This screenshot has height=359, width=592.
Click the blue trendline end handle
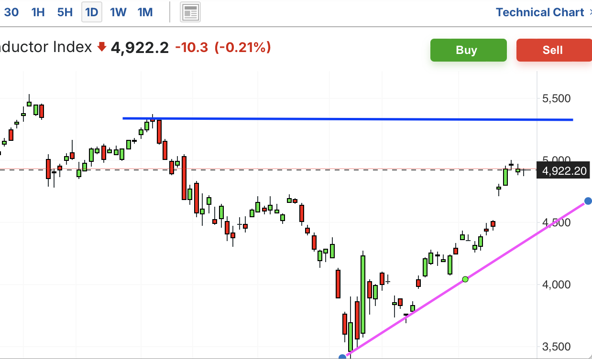pos(588,201)
